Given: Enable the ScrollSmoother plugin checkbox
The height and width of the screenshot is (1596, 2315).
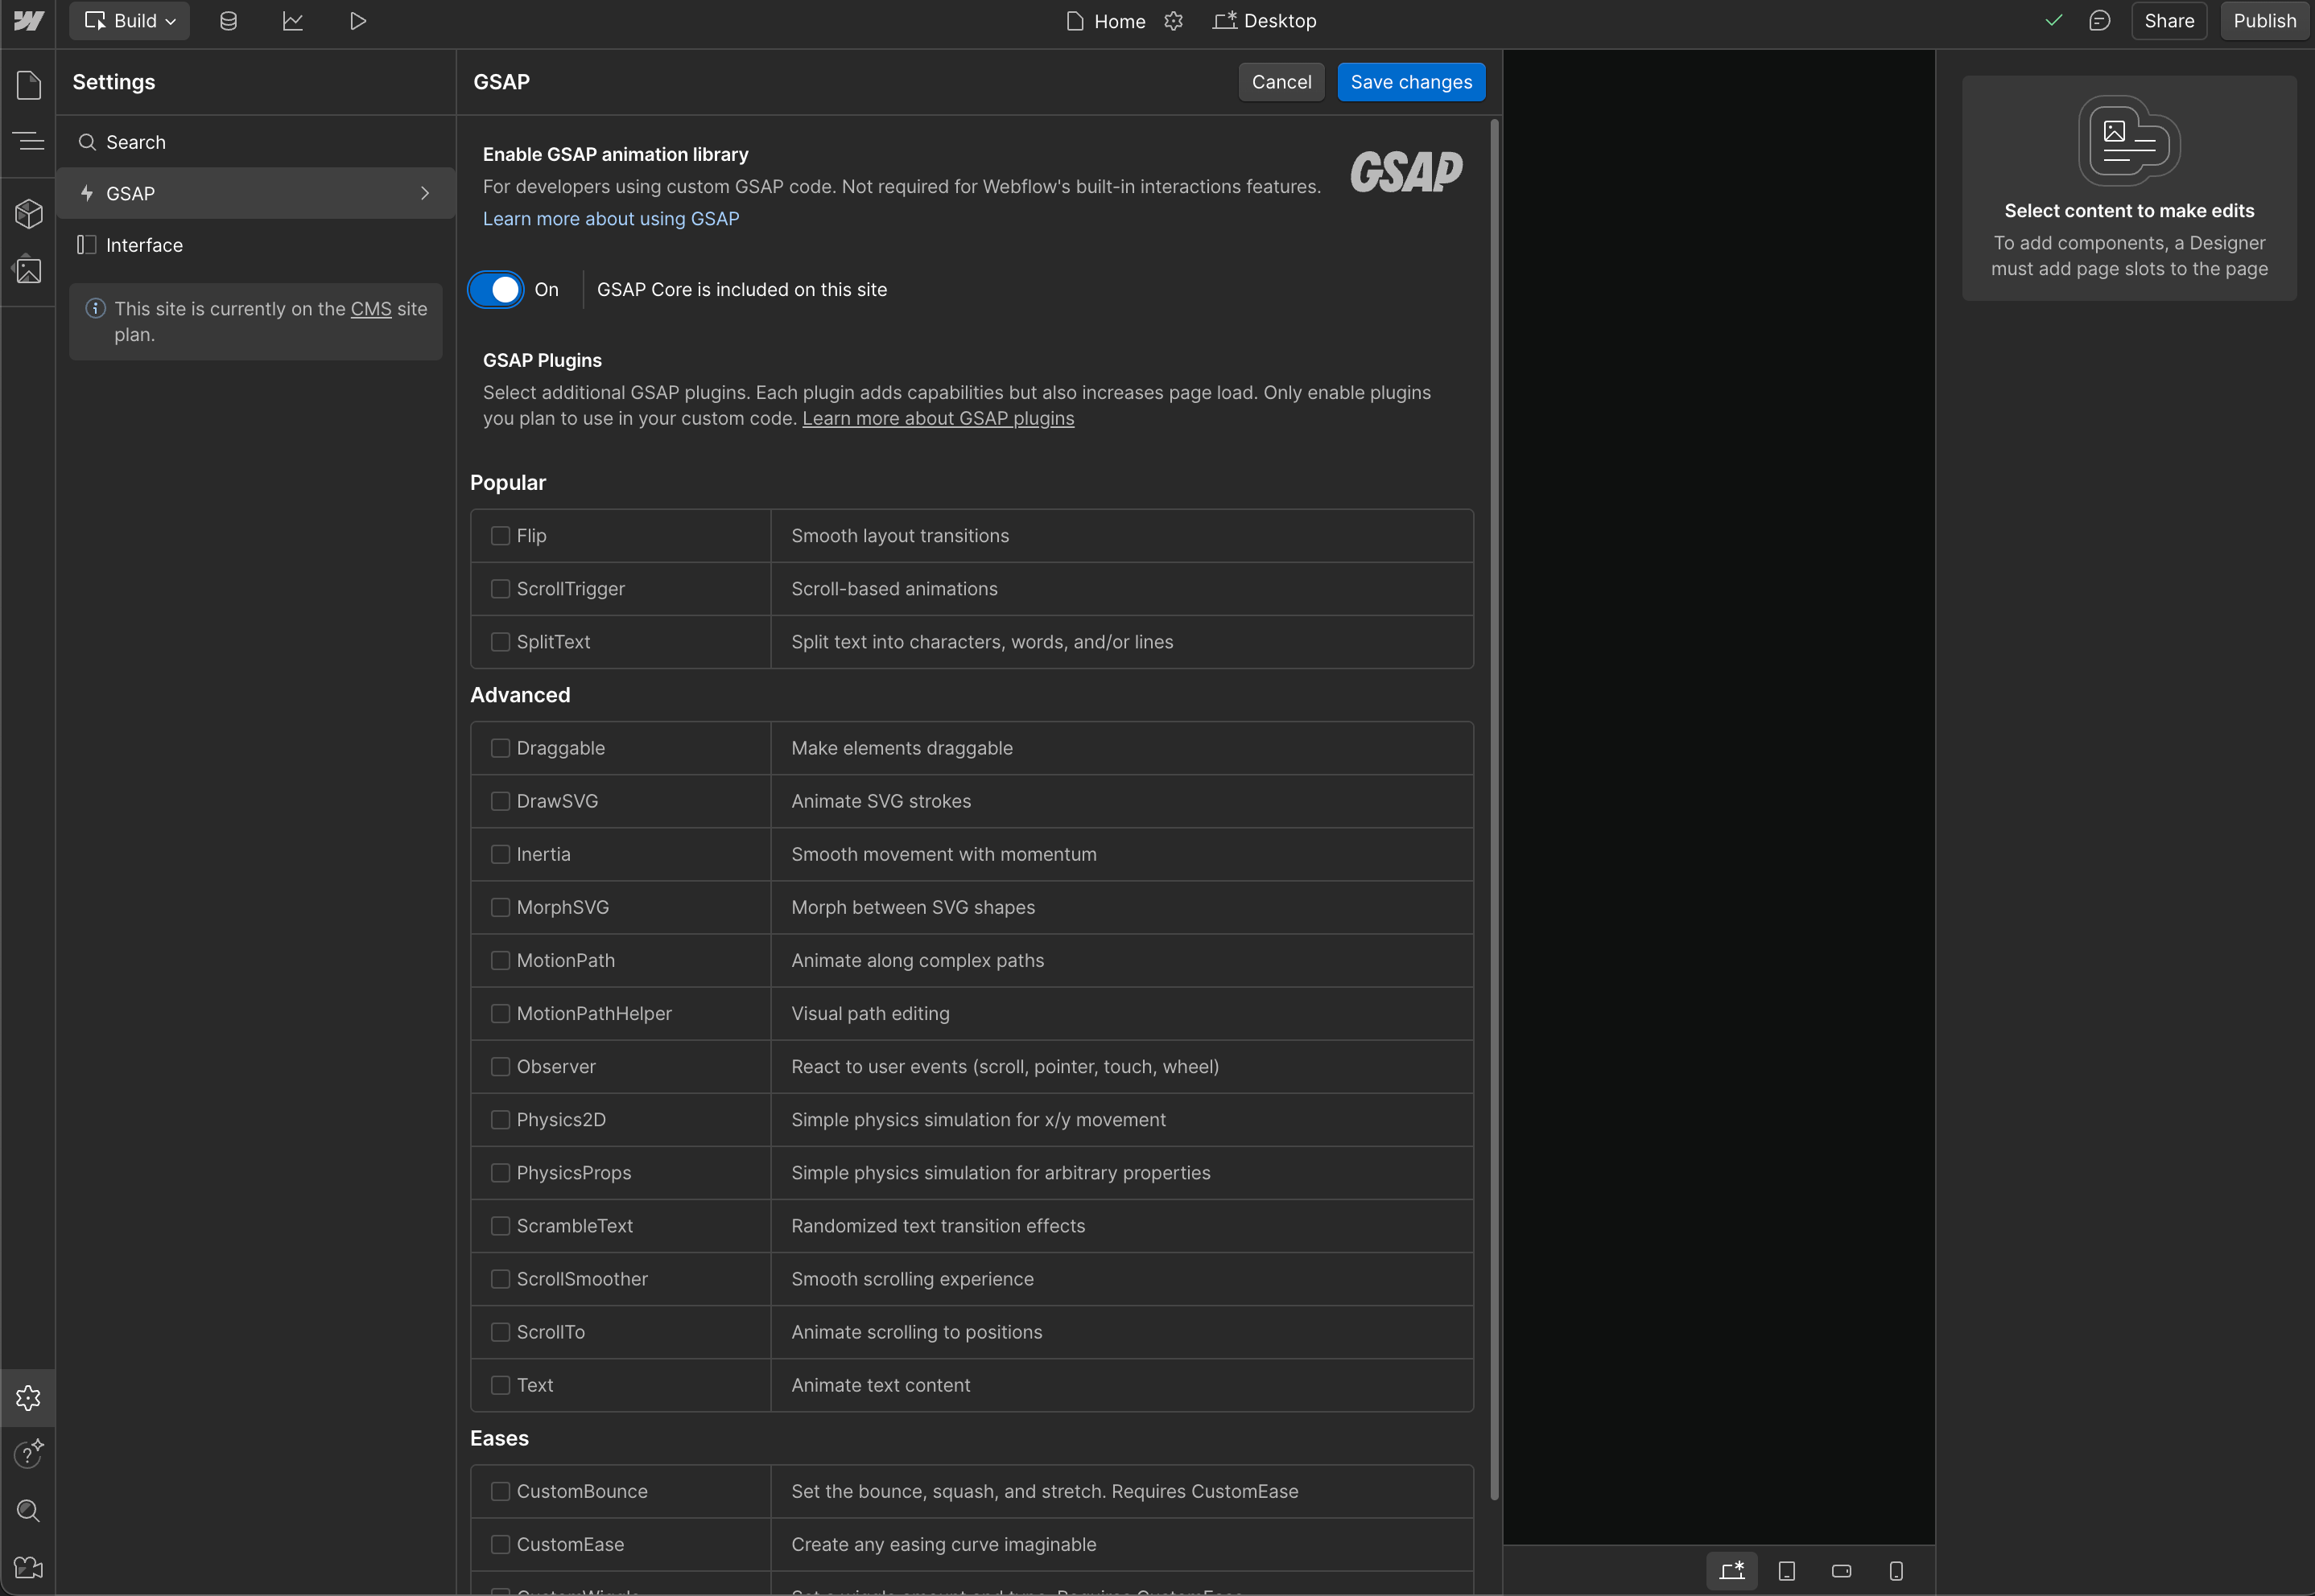Looking at the screenshot, I should click(500, 1279).
